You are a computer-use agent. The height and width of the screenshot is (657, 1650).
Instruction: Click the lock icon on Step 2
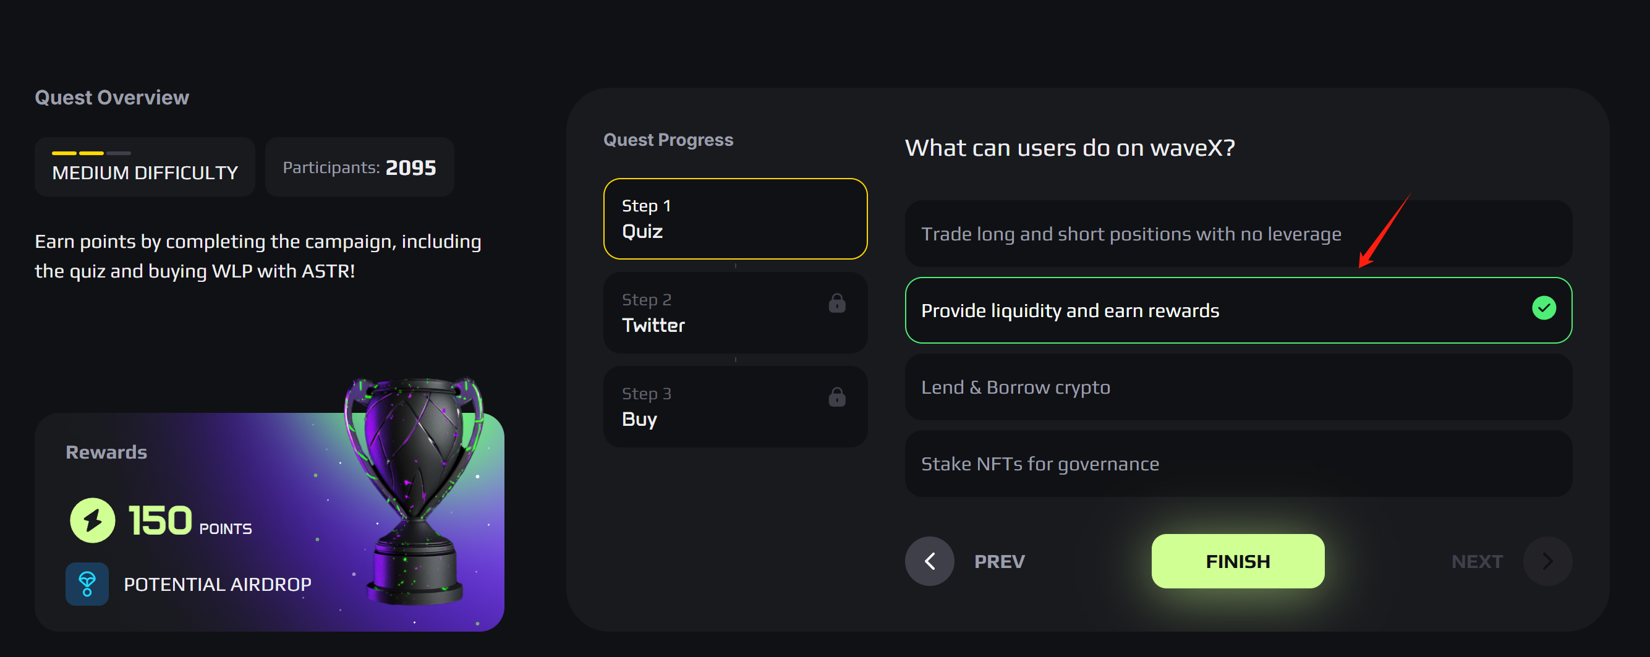836,303
